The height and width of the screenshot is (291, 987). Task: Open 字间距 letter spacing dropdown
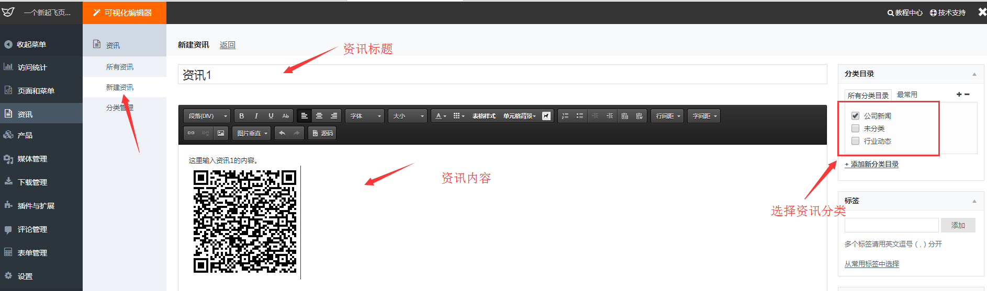pyautogui.click(x=704, y=116)
